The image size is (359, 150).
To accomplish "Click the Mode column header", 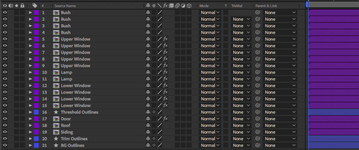I will click(204, 6).
